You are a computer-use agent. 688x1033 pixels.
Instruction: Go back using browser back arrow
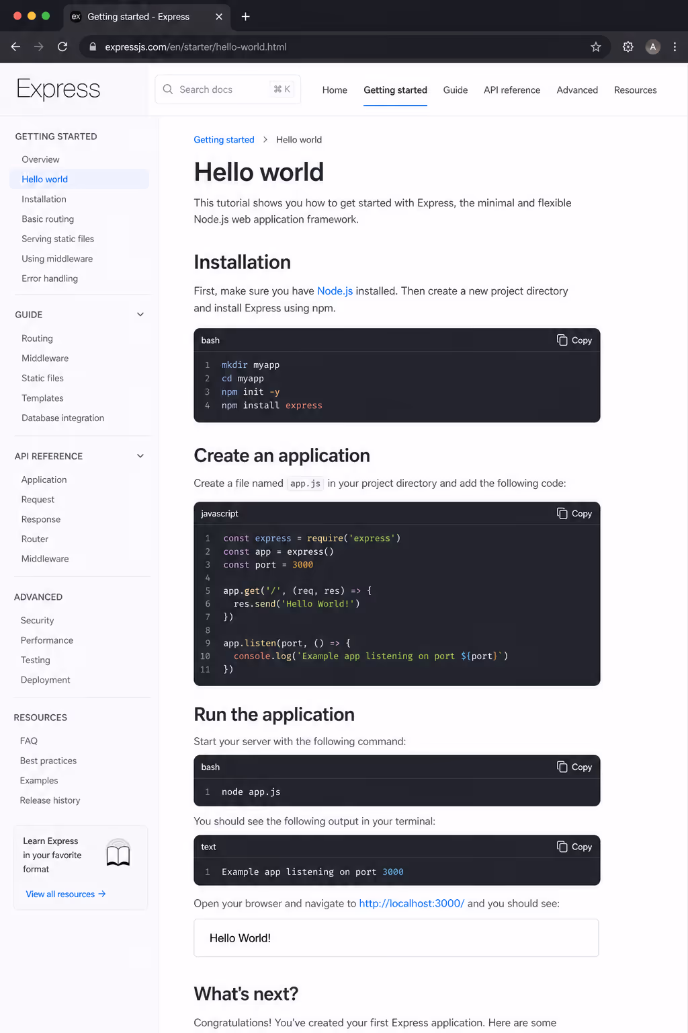pos(15,46)
